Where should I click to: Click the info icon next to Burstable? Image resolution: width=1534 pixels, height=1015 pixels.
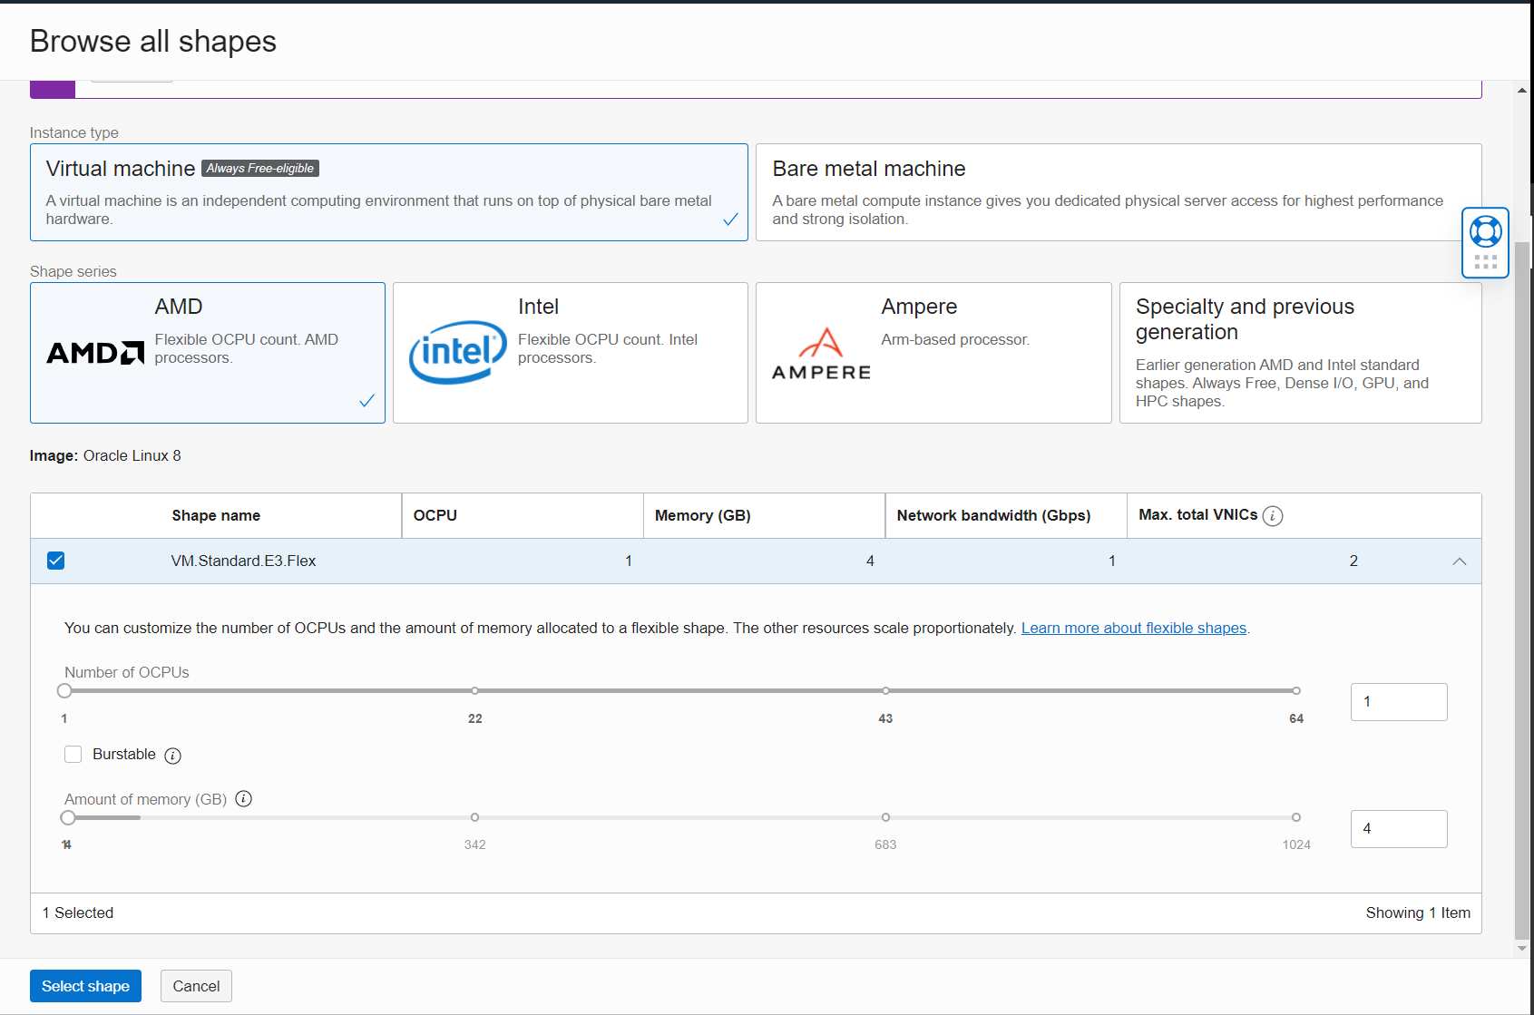click(x=172, y=755)
